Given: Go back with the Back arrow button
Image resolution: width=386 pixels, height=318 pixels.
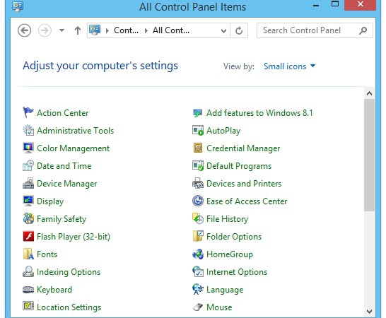Looking at the screenshot, I should (24, 30).
